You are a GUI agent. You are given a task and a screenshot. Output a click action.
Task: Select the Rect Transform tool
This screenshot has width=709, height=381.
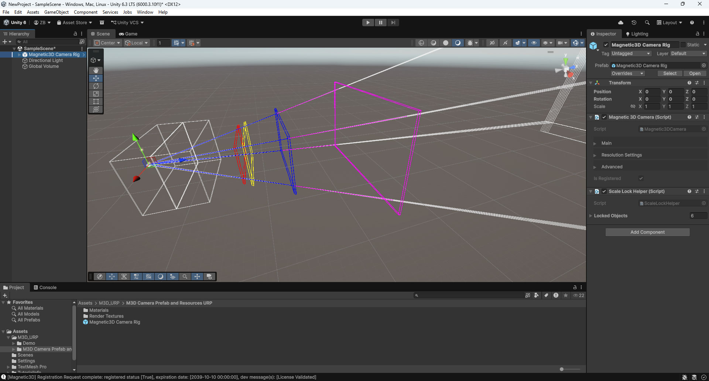coord(96,102)
